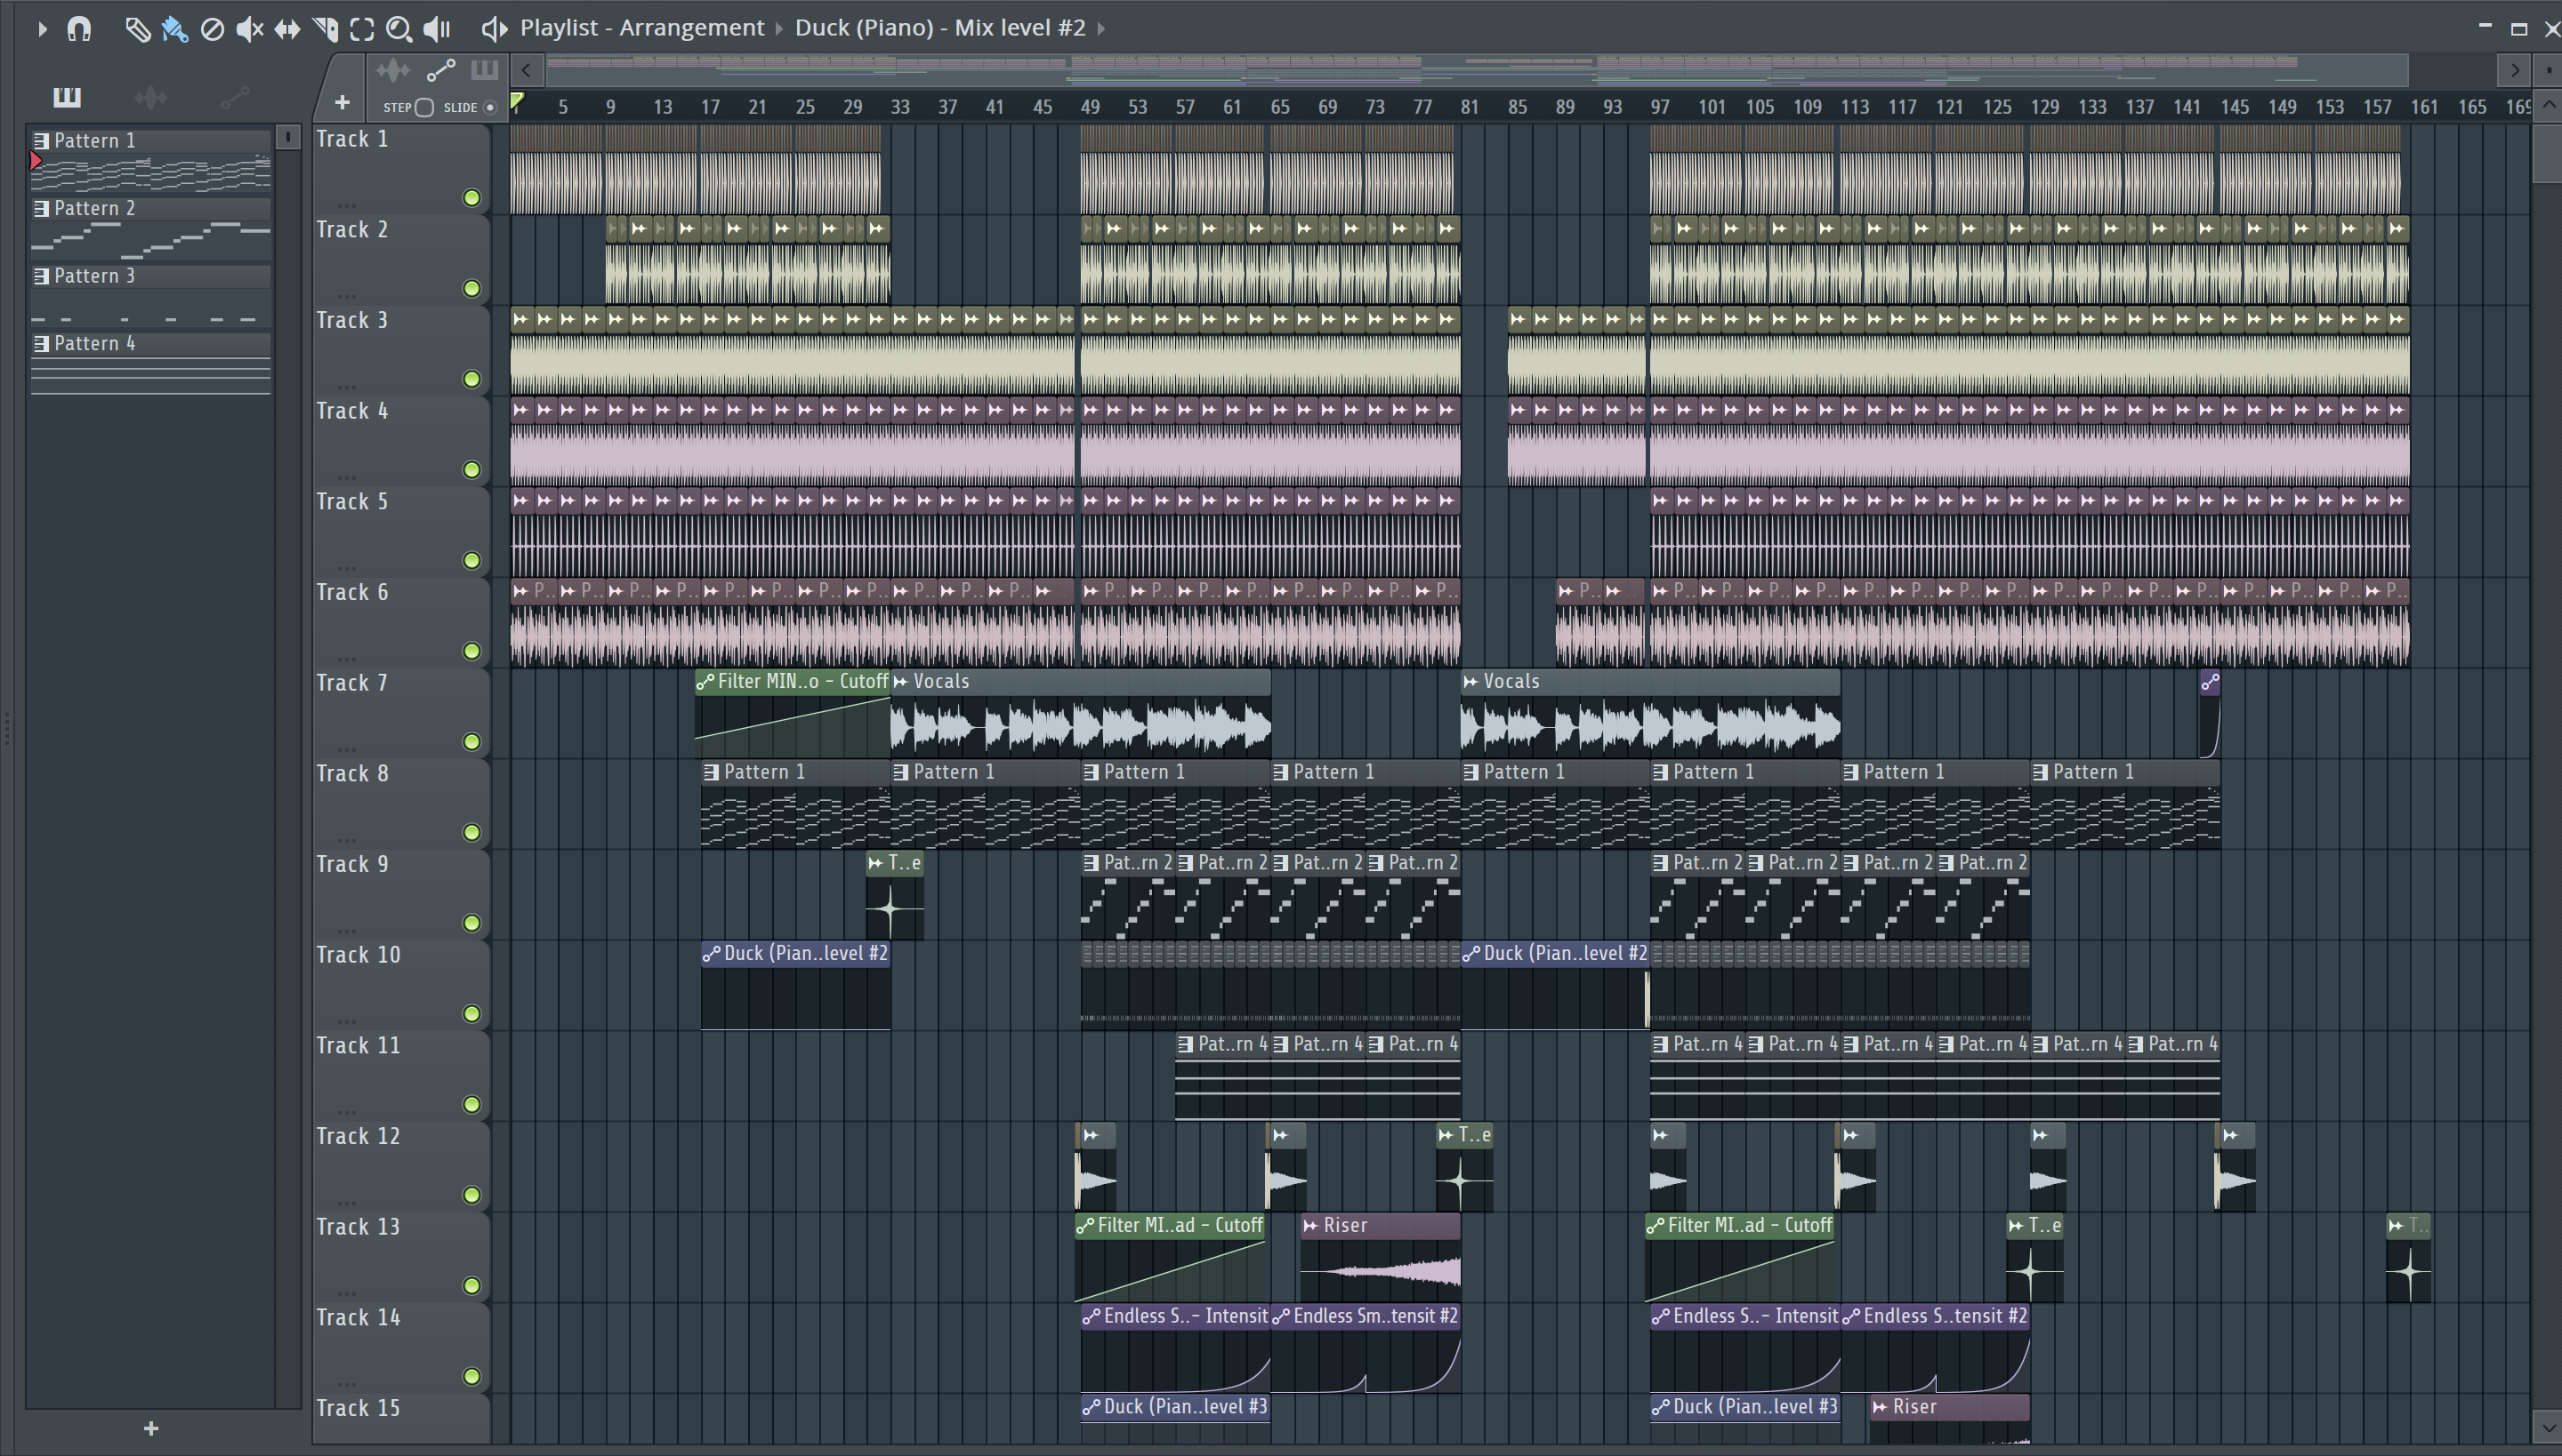The height and width of the screenshot is (1456, 2562).
Task: Select the pencil Draw tool
Action: point(137,29)
